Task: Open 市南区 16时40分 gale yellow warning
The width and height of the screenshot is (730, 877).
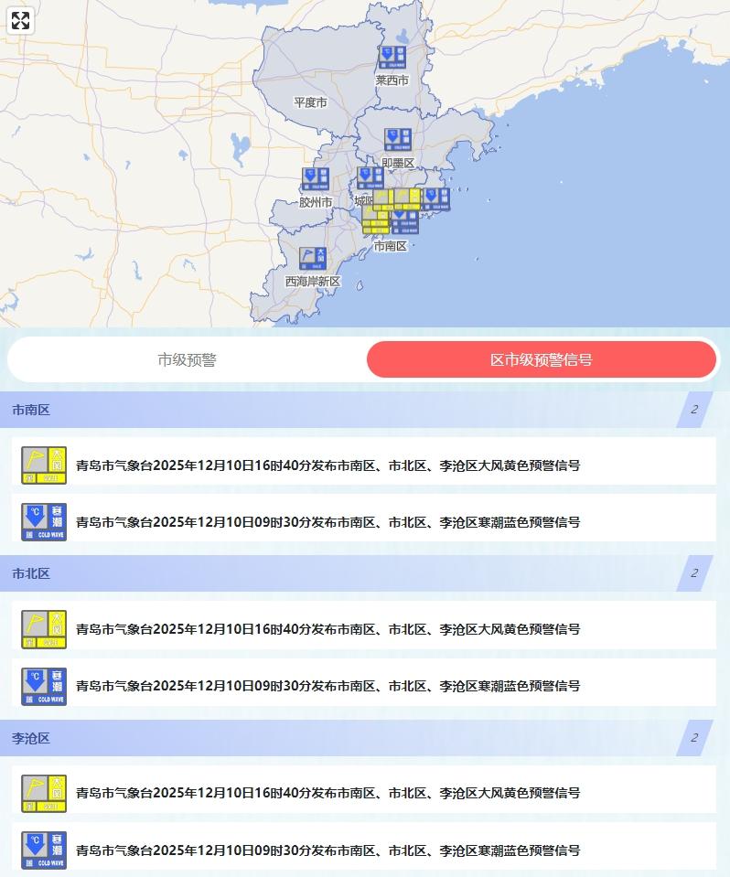Action: pyautogui.click(x=327, y=465)
